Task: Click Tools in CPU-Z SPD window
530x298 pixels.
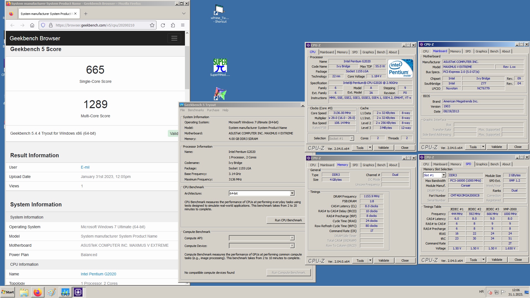Action: click(473, 260)
